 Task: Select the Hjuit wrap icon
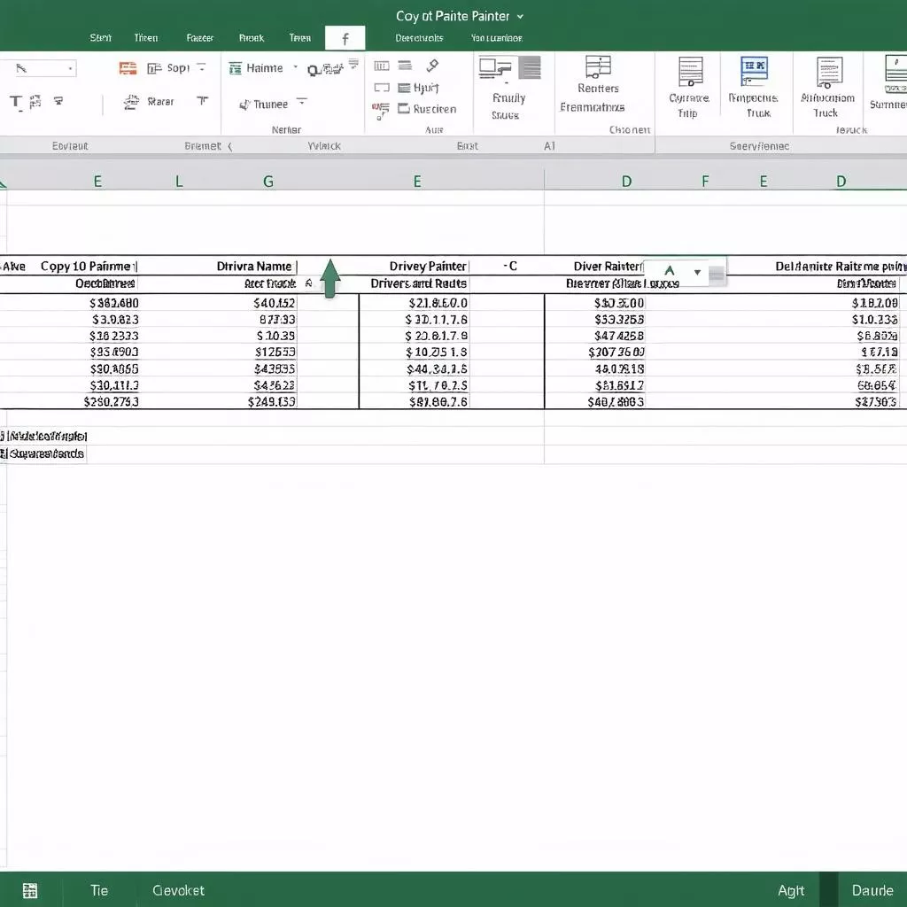click(418, 85)
